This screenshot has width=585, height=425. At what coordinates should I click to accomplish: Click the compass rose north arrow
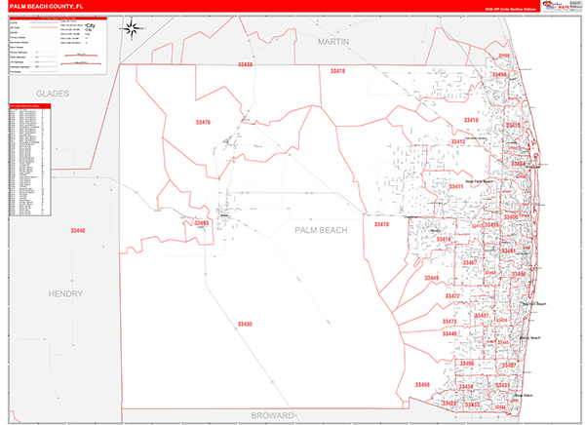[132, 28]
